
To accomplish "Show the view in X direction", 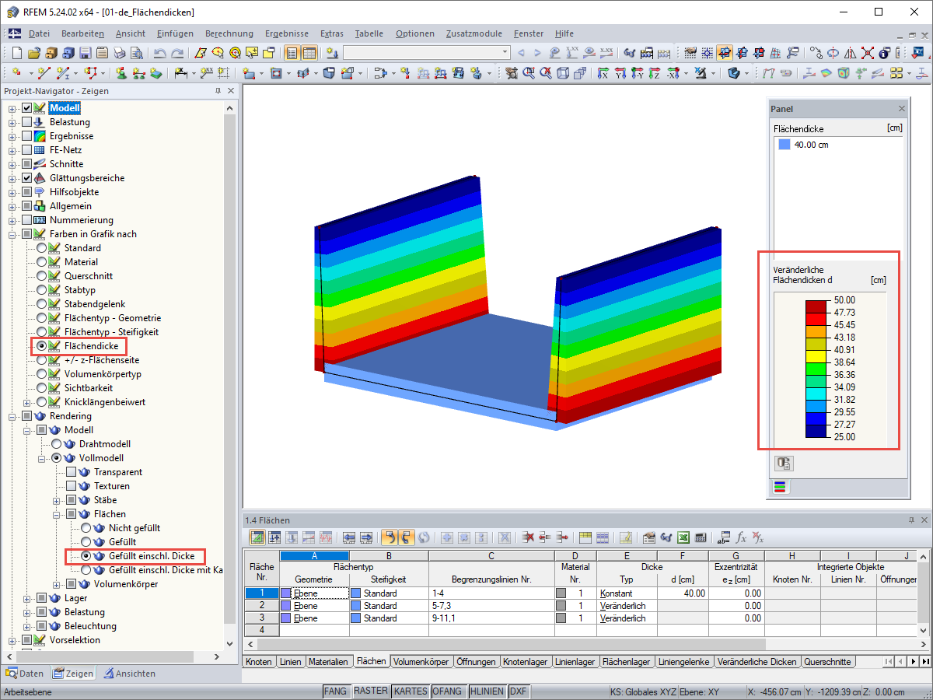I will point(603,72).
